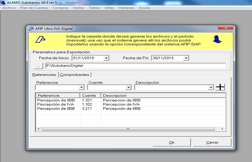Click the Ok button
The width and height of the screenshot is (252, 162).
(x=172, y=143)
